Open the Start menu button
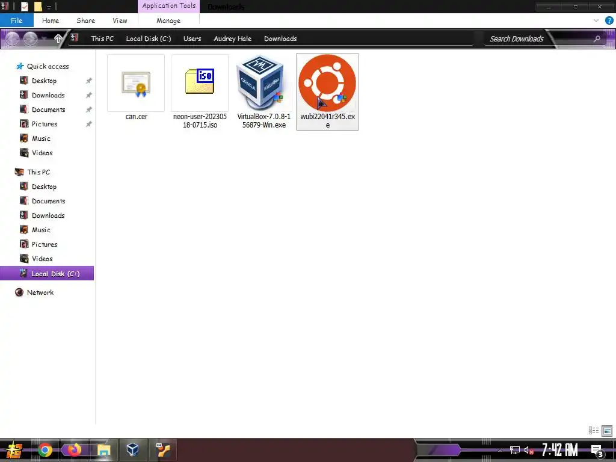Screen dimensions: 616x462 tap(14, 450)
